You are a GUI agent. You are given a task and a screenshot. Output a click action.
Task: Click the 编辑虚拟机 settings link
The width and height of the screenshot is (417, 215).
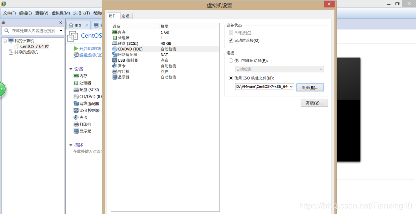click(x=91, y=55)
